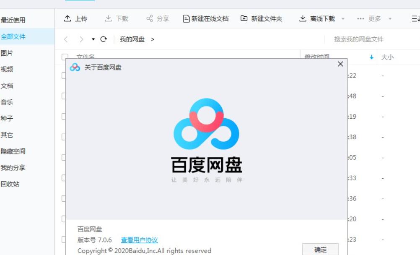The width and height of the screenshot is (420, 255).
Task: Click the 新建文件夹 label
Action: pyautogui.click(x=267, y=18)
